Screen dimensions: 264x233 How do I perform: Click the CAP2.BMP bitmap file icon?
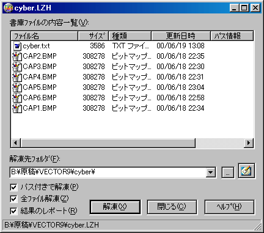click(x=17, y=56)
